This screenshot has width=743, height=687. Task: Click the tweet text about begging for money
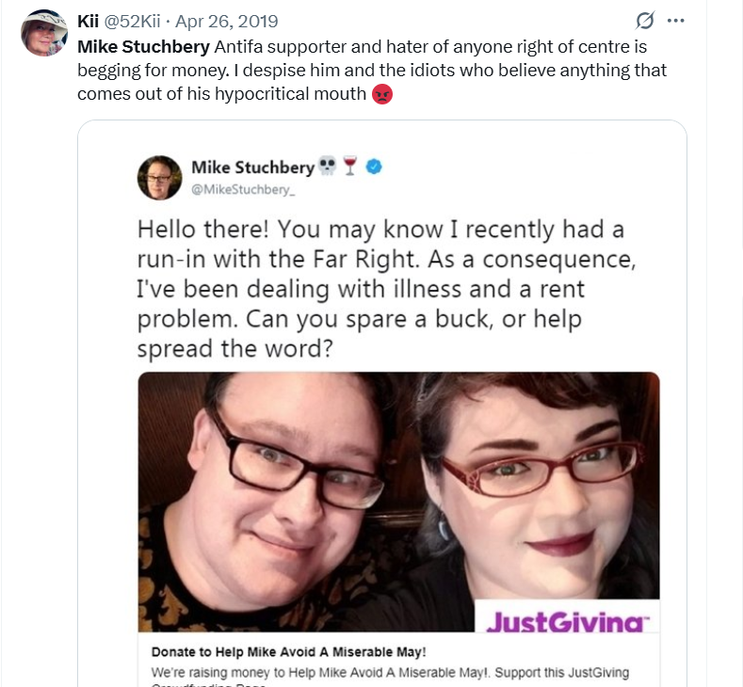click(372, 70)
